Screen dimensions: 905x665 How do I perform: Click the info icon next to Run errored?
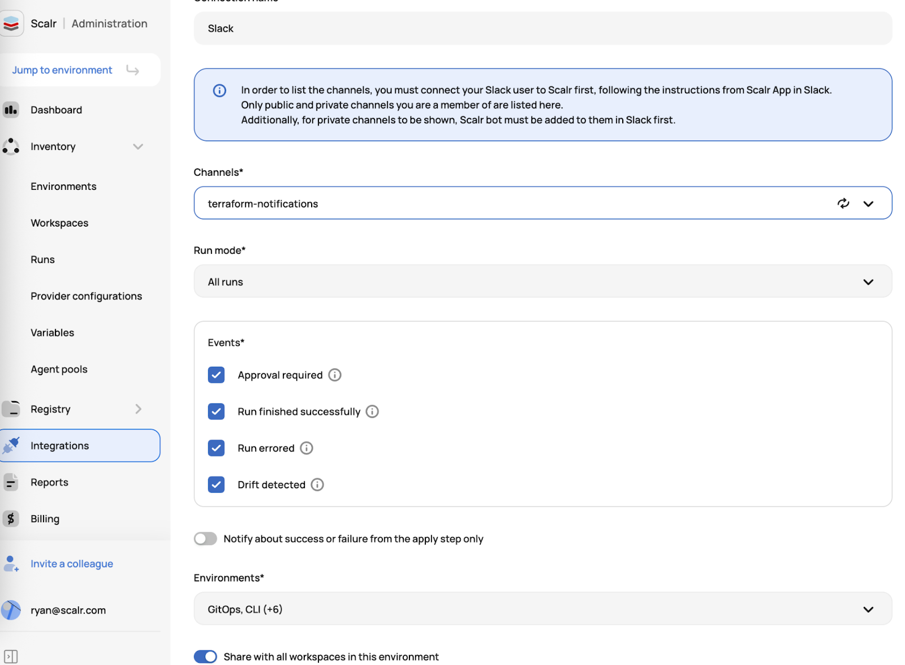tap(307, 448)
